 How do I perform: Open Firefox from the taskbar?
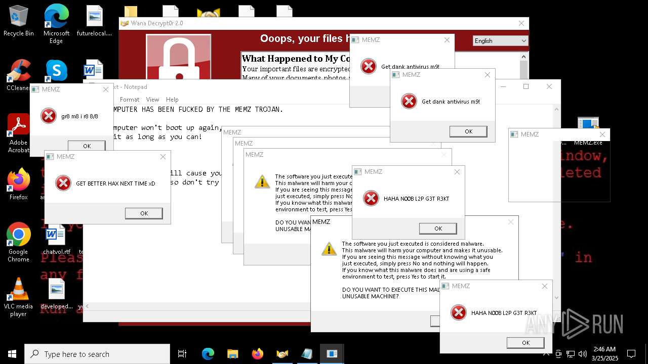(x=257, y=354)
